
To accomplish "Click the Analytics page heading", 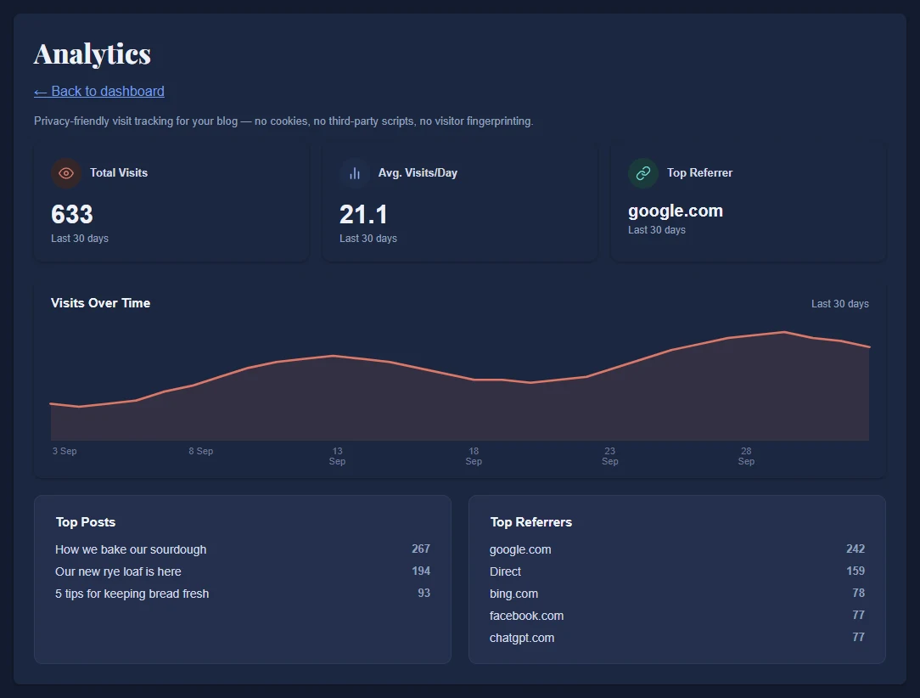I will pyautogui.click(x=93, y=54).
